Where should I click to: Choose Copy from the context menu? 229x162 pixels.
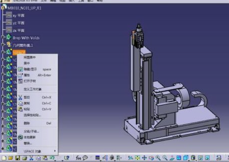pyautogui.click(x=26, y=103)
